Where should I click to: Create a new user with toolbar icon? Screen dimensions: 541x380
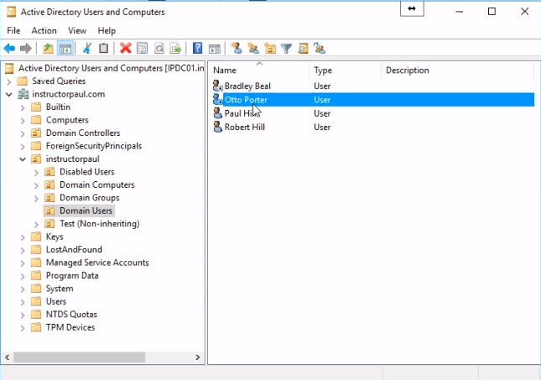pos(237,49)
